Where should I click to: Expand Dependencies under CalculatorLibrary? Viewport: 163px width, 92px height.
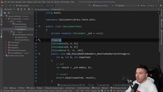click(x=13, y=27)
